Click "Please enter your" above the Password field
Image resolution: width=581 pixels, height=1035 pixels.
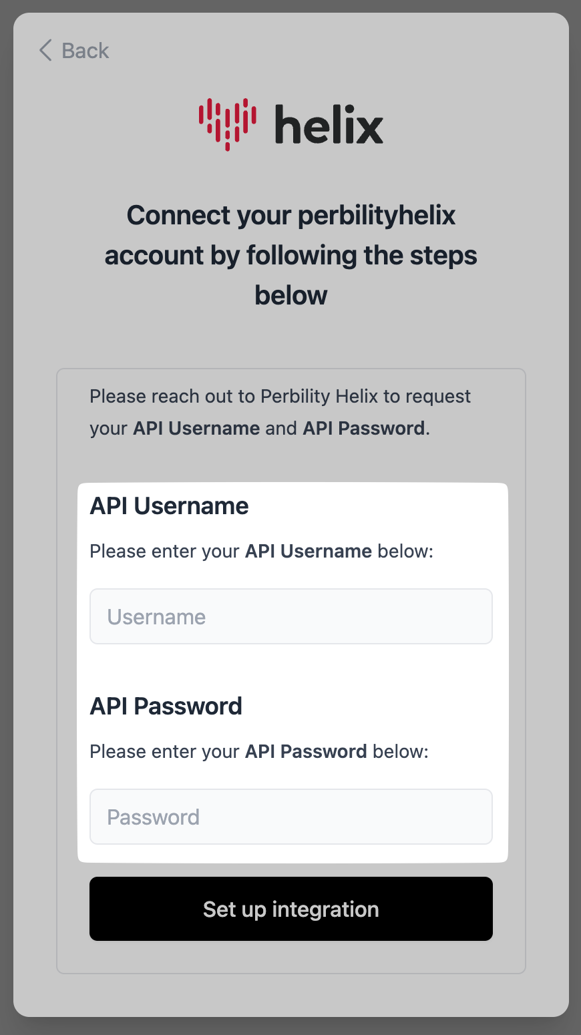pyautogui.click(x=164, y=751)
